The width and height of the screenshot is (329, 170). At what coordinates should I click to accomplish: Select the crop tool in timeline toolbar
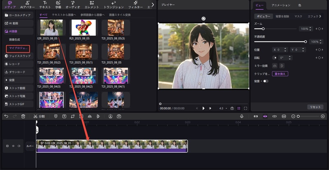point(73,116)
